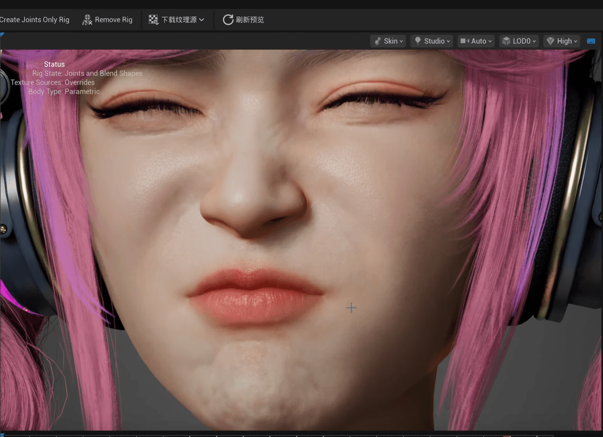
Task: Expand the Studio dropdown chevron
Action: pyautogui.click(x=448, y=41)
